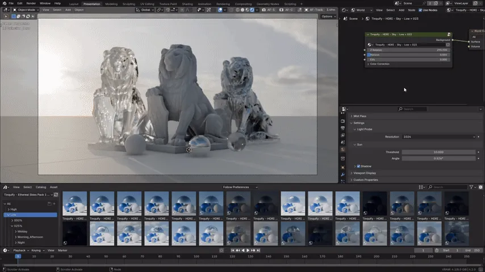Open Playback popover in timeline
The width and height of the screenshot is (485, 272).
(20, 250)
